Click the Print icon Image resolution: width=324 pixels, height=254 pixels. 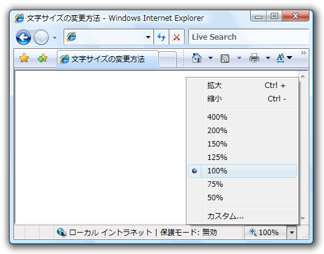(x=254, y=58)
